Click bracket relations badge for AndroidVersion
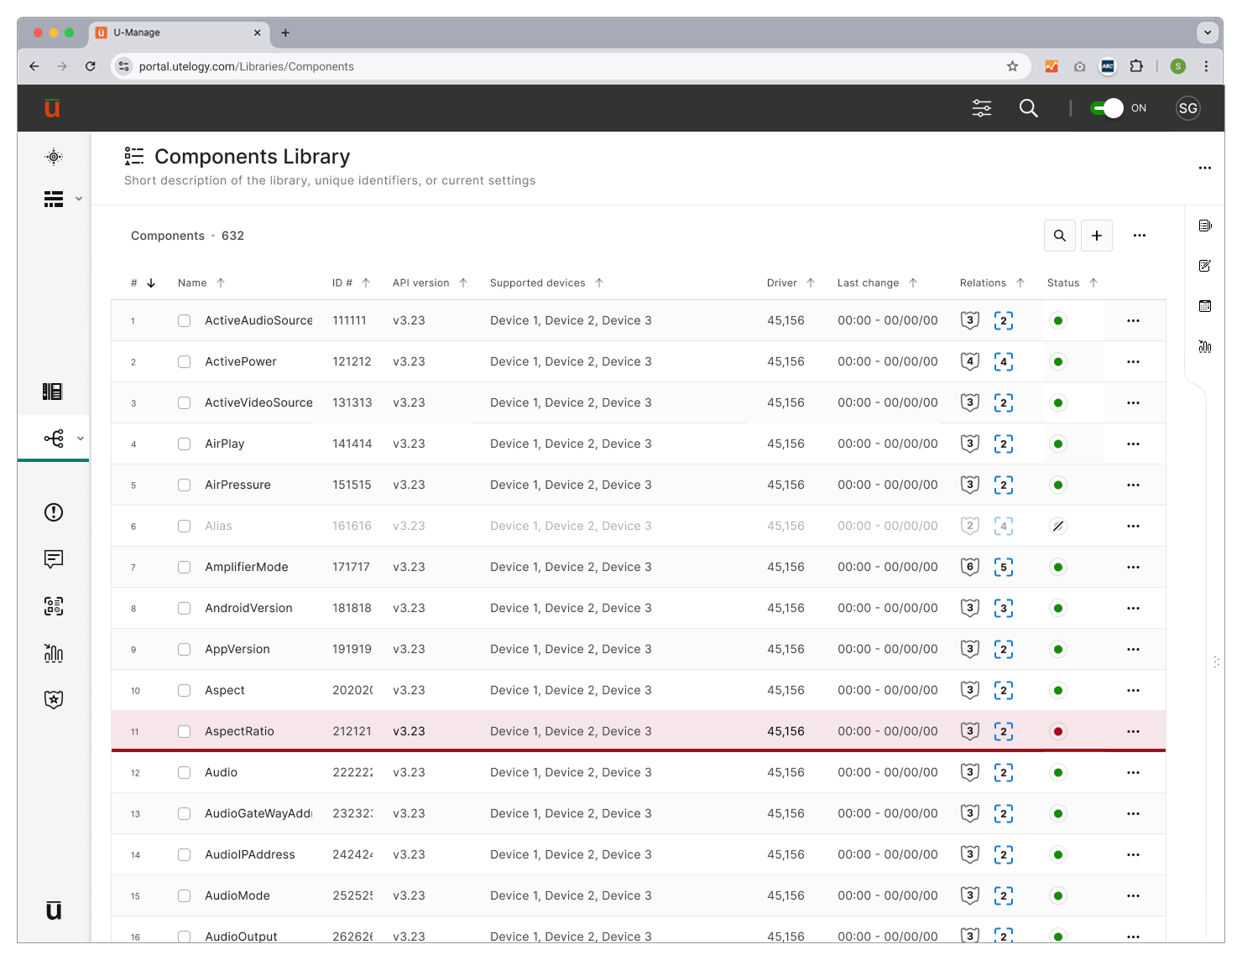The width and height of the screenshot is (1242, 960). 1004,609
